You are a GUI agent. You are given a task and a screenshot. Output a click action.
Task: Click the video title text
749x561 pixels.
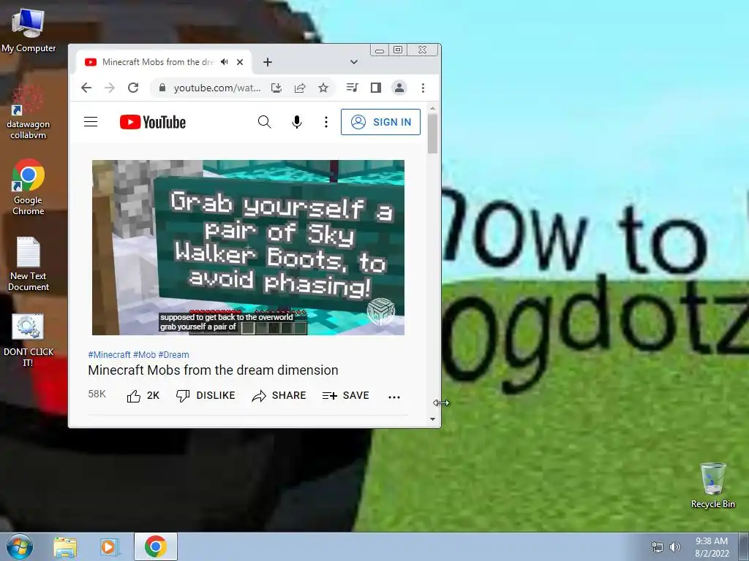213,370
